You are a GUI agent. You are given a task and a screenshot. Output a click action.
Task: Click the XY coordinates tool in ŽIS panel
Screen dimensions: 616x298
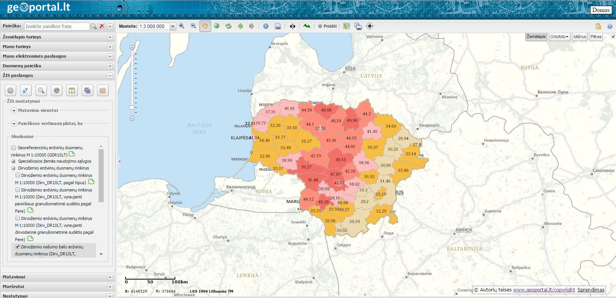pyautogui.click(x=26, y=90)
